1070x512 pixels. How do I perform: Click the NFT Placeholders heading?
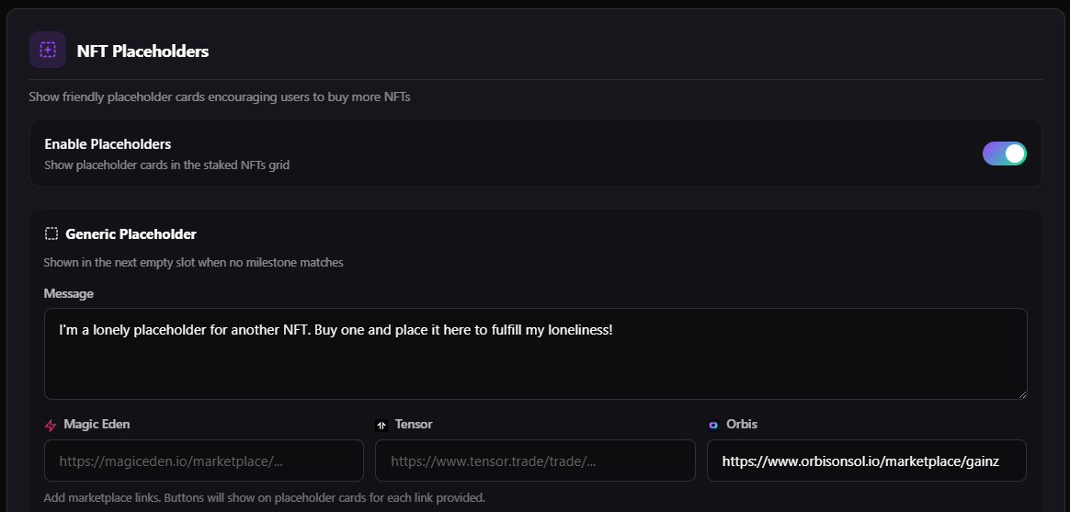(x=142, y=51)
